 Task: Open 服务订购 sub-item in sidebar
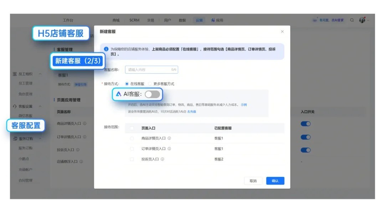coord(26,148)
